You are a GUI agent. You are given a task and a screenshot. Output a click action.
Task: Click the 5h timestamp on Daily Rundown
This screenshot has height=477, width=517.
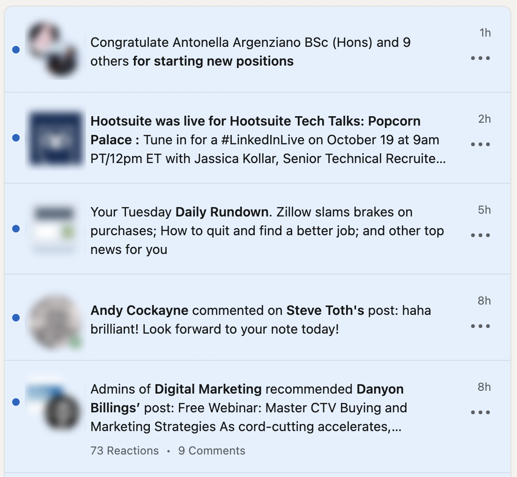[484, 210]
